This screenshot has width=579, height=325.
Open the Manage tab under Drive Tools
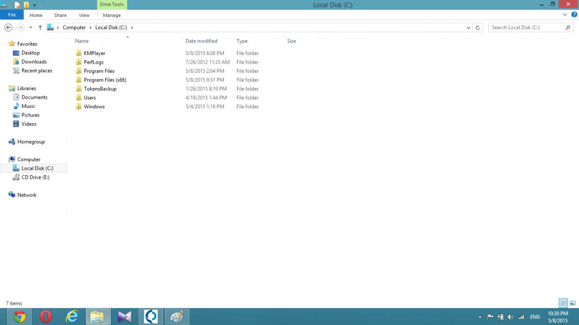(x=111, y=15)
